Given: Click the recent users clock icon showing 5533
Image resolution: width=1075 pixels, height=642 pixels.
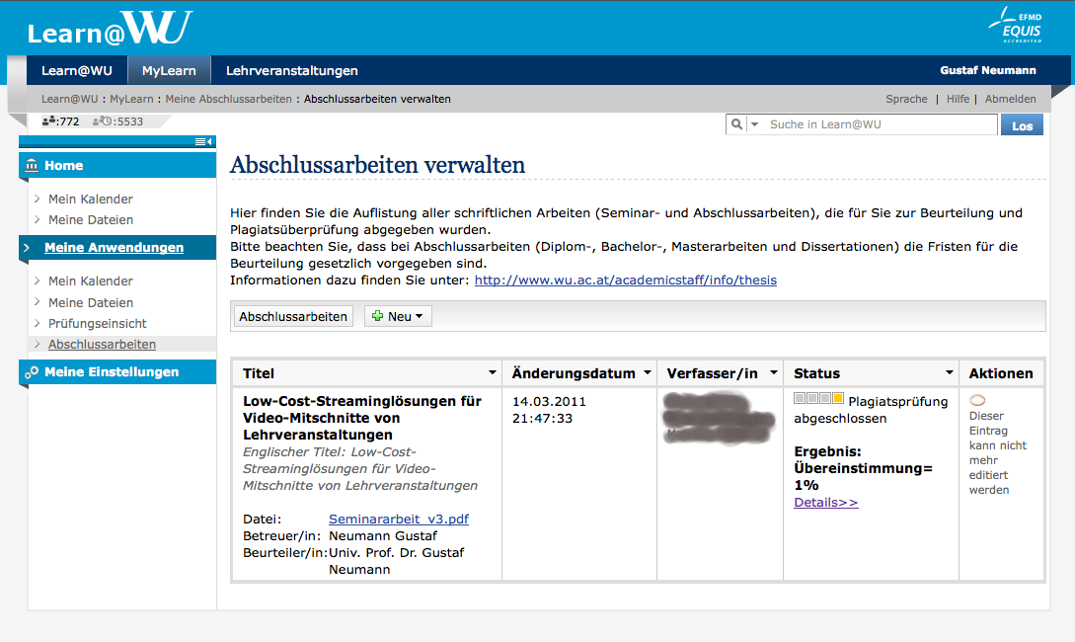Looking at the screenshot, I should (x=102, y=121).
